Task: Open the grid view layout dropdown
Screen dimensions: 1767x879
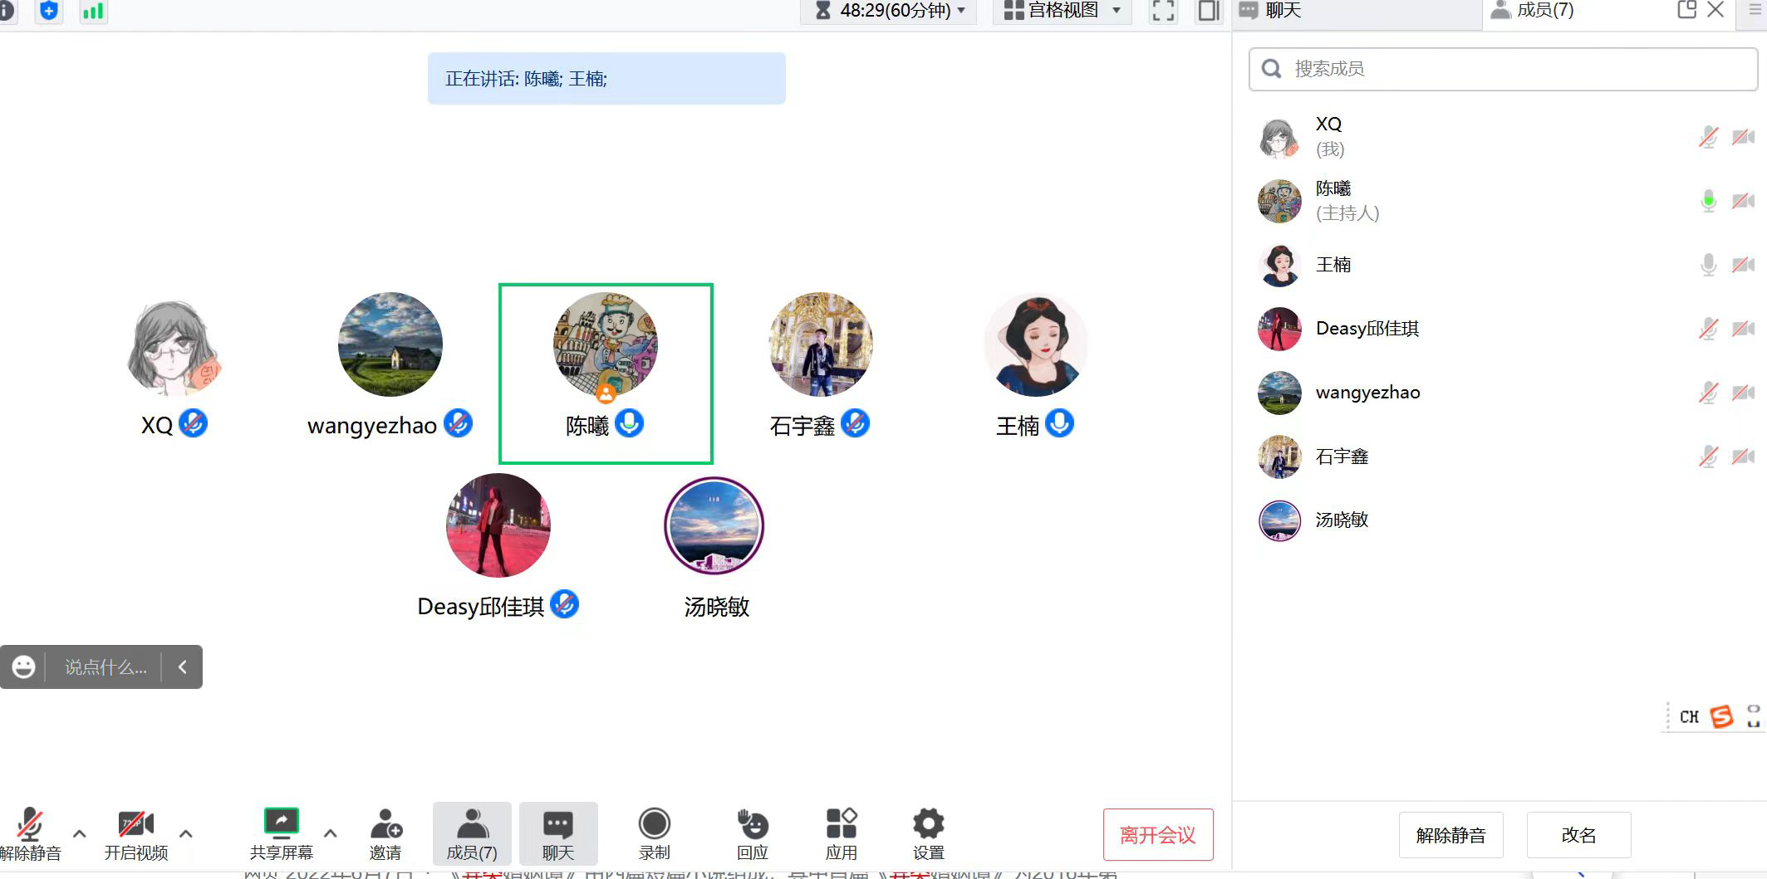Action: coord(1063,11)
